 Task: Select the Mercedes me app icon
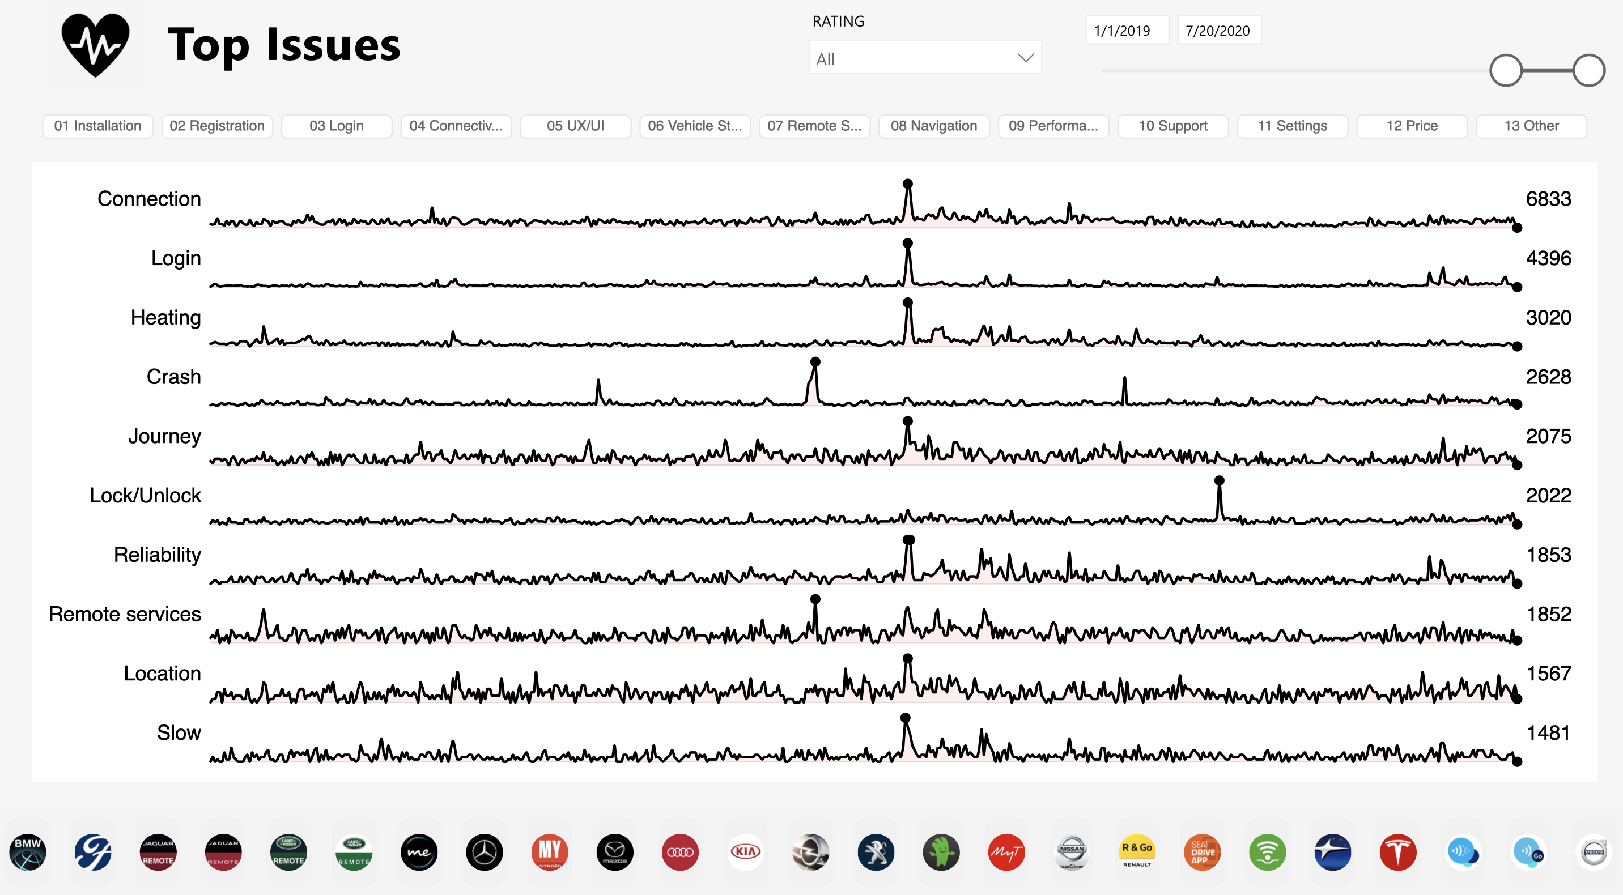419,852
